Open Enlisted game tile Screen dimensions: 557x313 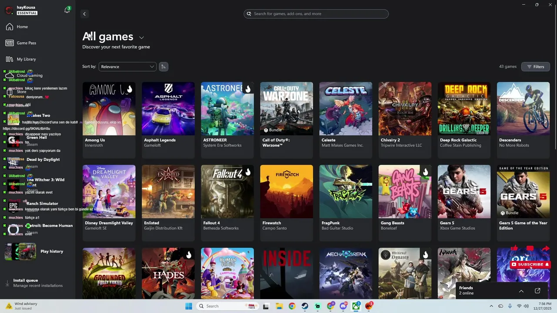click(x=168, y=203)
